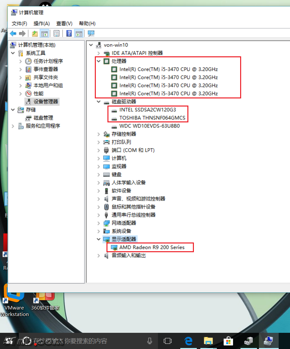Click the up-one-level folder toolbar icon

click(35, 34)
